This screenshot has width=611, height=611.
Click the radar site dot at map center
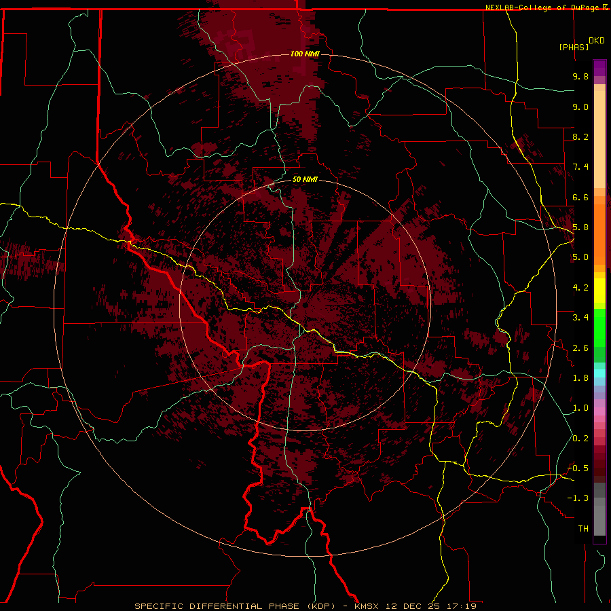tap(305, 305)
